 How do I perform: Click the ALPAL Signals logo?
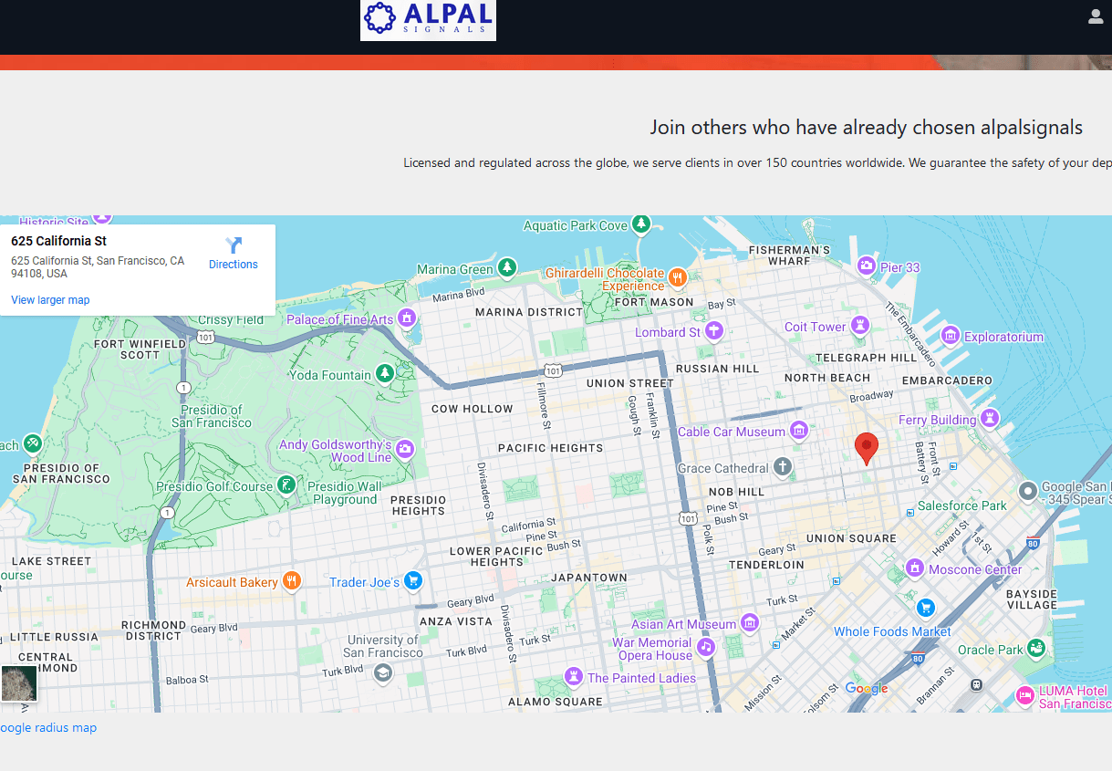tap(428, 19)
